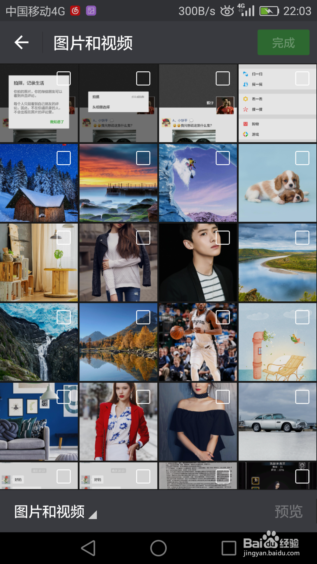Select checkbox on Spurs basketball player photo
This screenshot has height=564, width=317.
pyautogui.click(x=223, y=317)
